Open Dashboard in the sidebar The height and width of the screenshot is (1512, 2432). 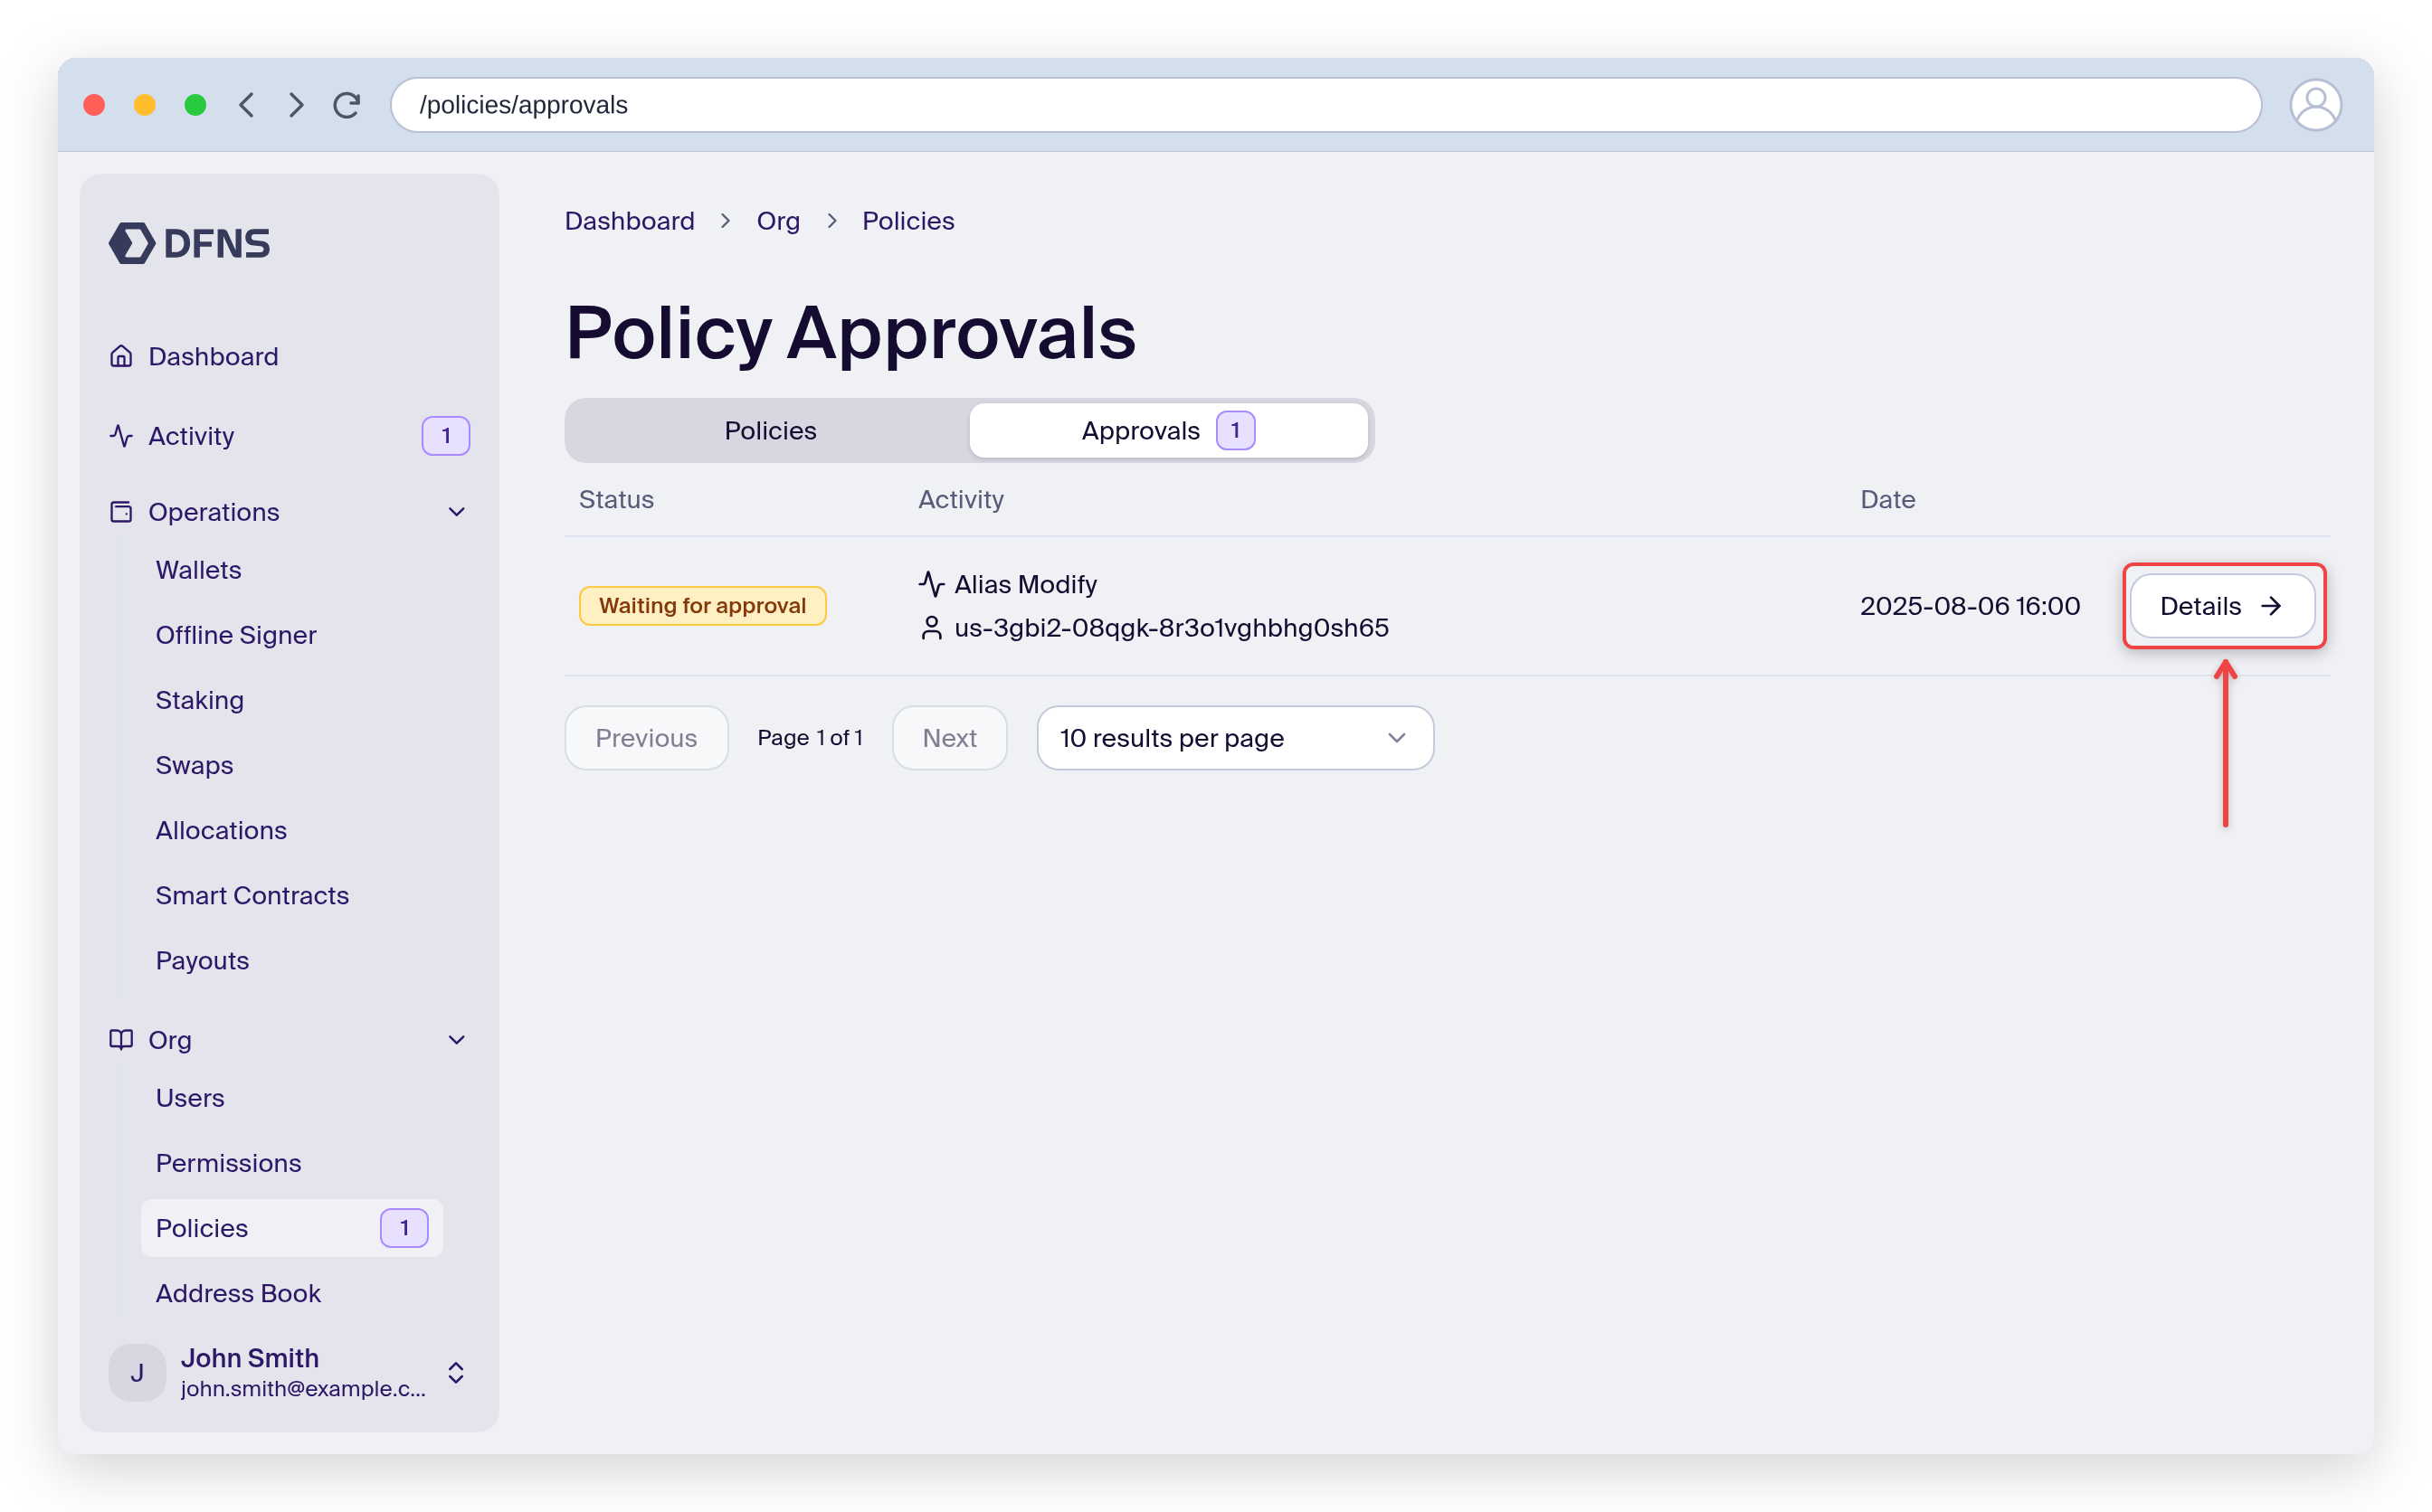pyautogui.click(x=214, y=356)
